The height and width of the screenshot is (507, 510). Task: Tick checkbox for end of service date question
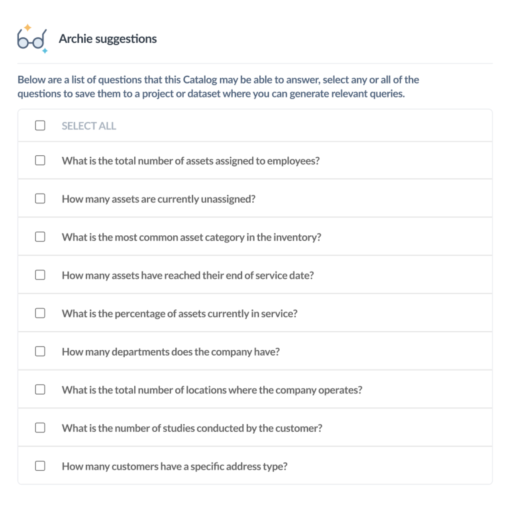40,275
